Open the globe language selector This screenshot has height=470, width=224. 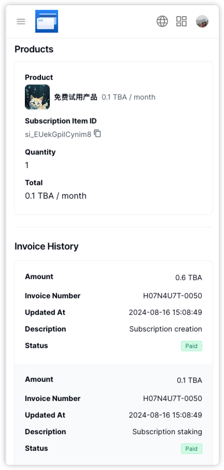tap(162, 21)
